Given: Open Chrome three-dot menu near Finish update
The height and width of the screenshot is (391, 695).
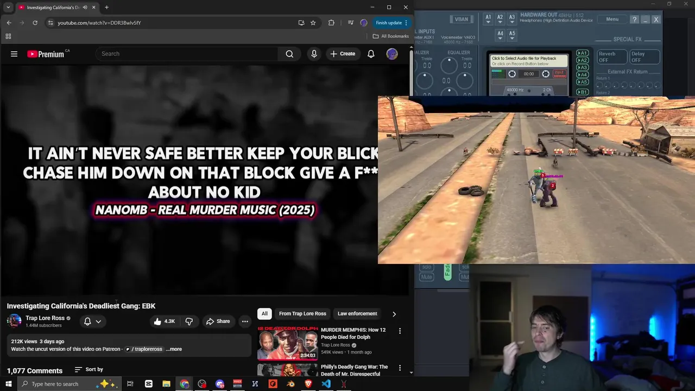Looking at the screenshot, I should pyautogui.click(x=406, y=23).
